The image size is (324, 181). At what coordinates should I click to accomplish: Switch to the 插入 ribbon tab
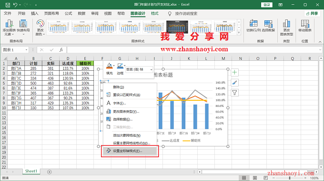34,14
